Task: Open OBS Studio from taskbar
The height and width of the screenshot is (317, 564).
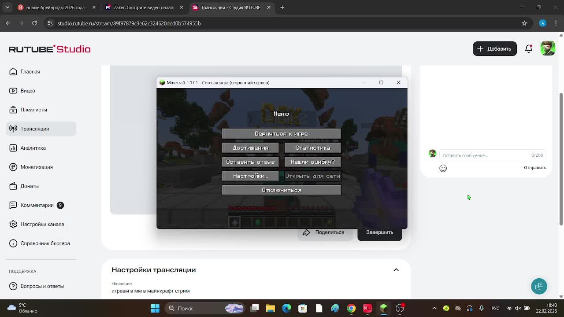Action: [x=400, y=308]
